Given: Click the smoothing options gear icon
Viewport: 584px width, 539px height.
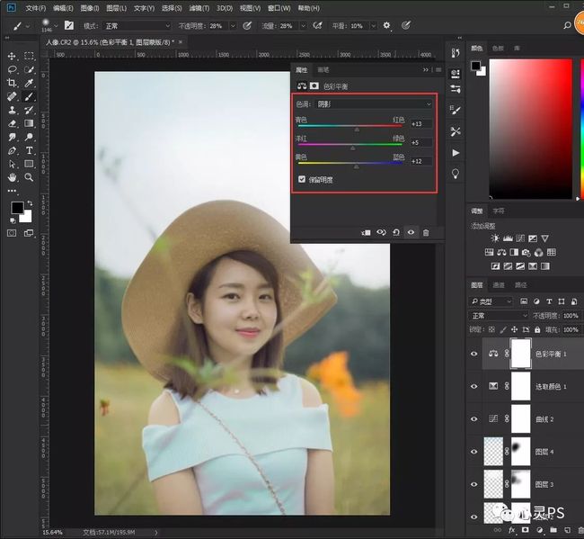Looking at the screenshot, I should (386, 25).
